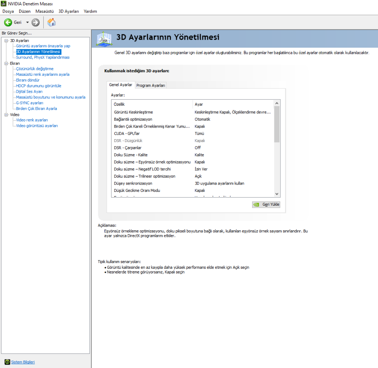Click the Off value for DSR Çarpanlar

coord(197,148)
